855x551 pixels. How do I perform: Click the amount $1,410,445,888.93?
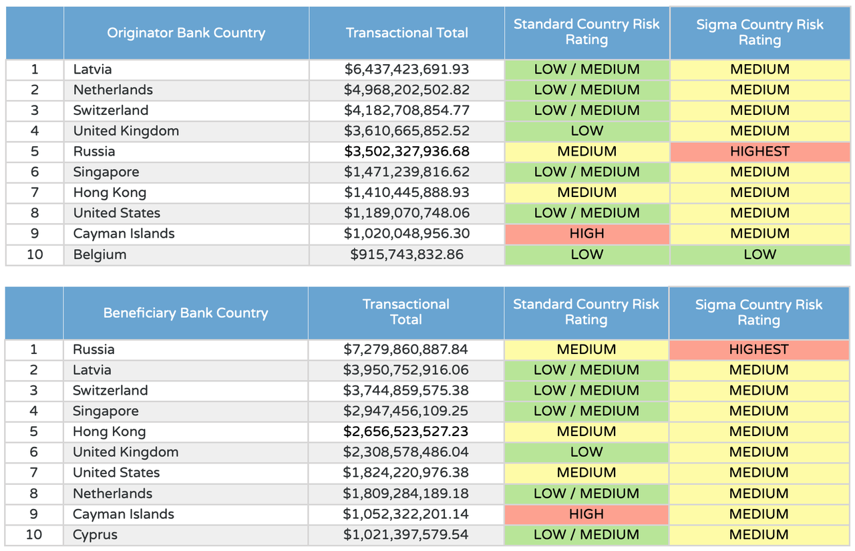click(407, 193)
